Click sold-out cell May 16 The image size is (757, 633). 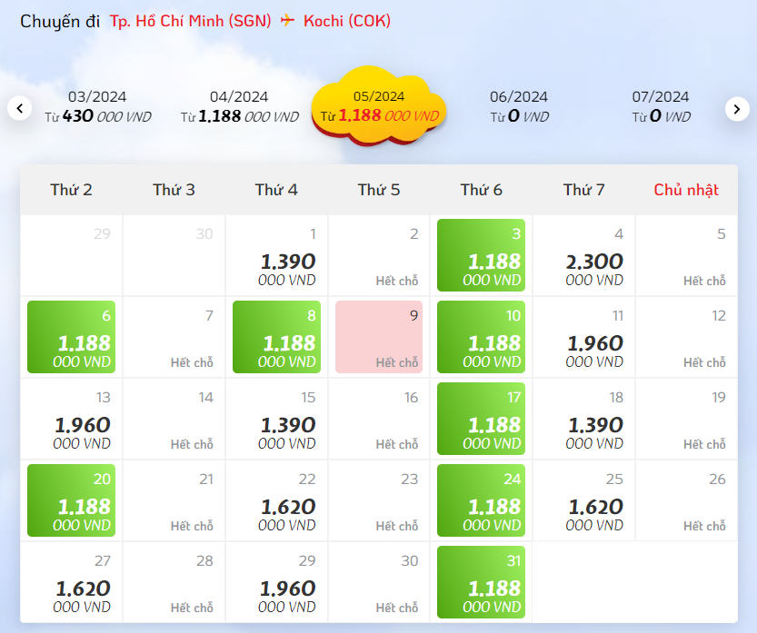(x=379, y=419)
